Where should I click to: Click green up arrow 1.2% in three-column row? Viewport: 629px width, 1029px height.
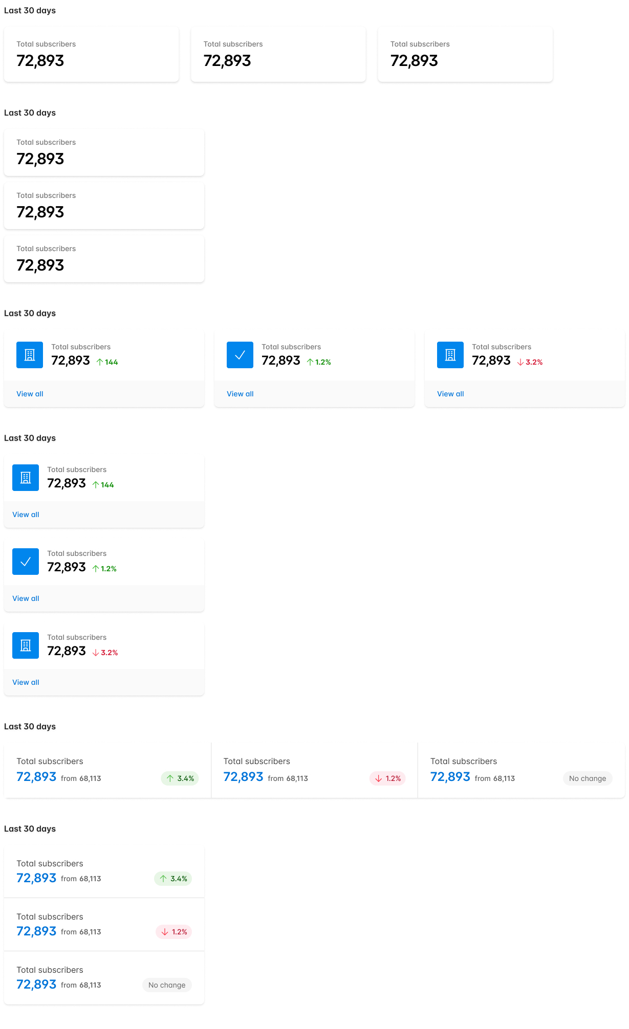[x=319, y=362]
